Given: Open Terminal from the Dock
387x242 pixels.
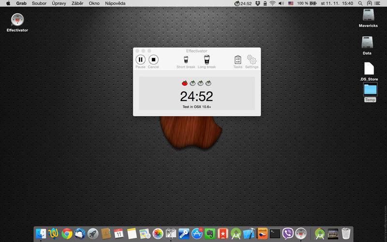Looking at the screenshot, I should [275, 233].
